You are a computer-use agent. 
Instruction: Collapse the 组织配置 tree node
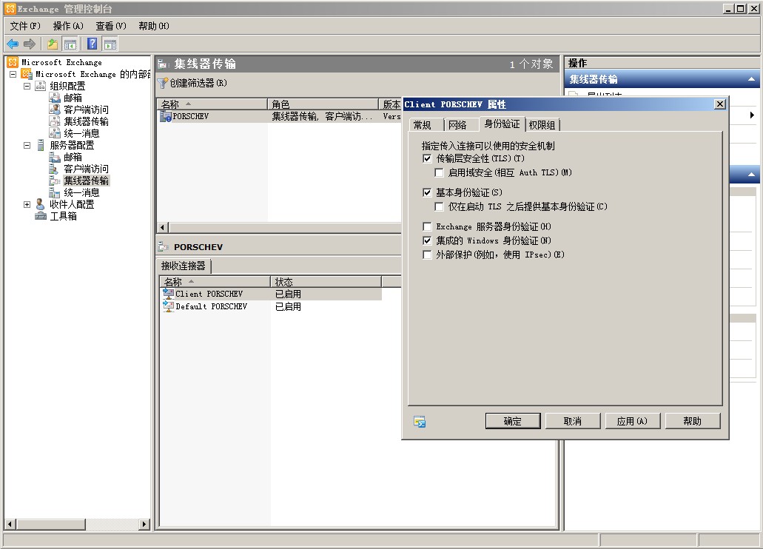(x=27, y=86)
